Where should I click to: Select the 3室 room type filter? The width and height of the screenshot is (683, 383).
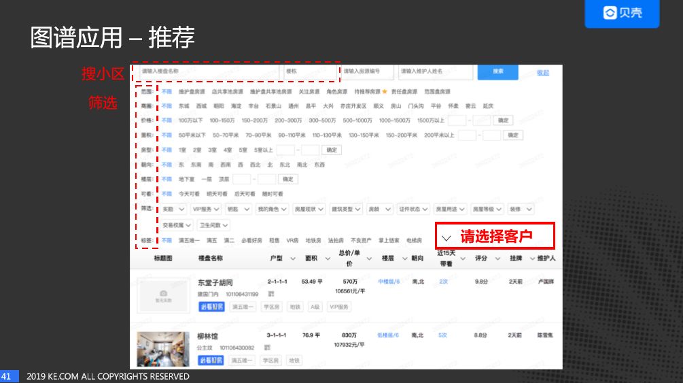pyautogui.click(x=212, y=150)
